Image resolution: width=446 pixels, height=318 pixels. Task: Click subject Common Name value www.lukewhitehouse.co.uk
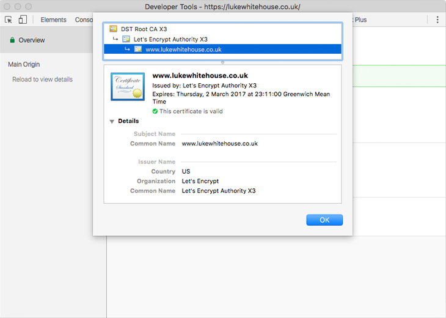pyautogui.click(x=220, y=144)
